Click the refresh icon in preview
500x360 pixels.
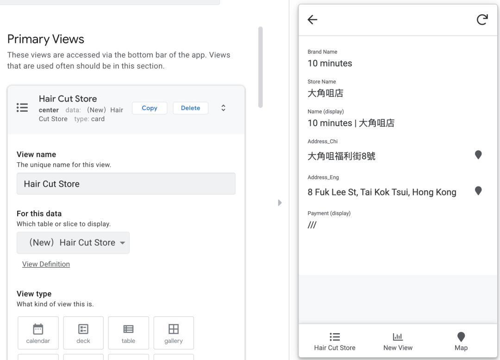[x=482, y=19]
